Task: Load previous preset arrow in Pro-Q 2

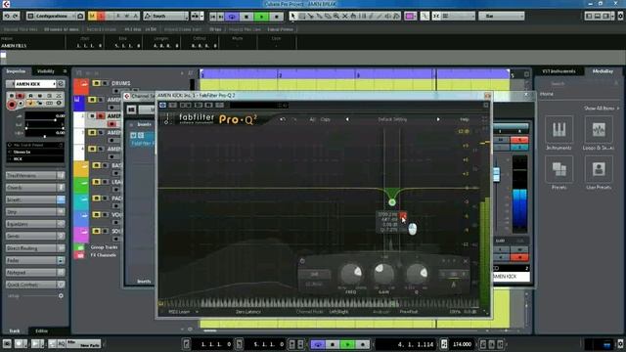Action: (347, 119)
